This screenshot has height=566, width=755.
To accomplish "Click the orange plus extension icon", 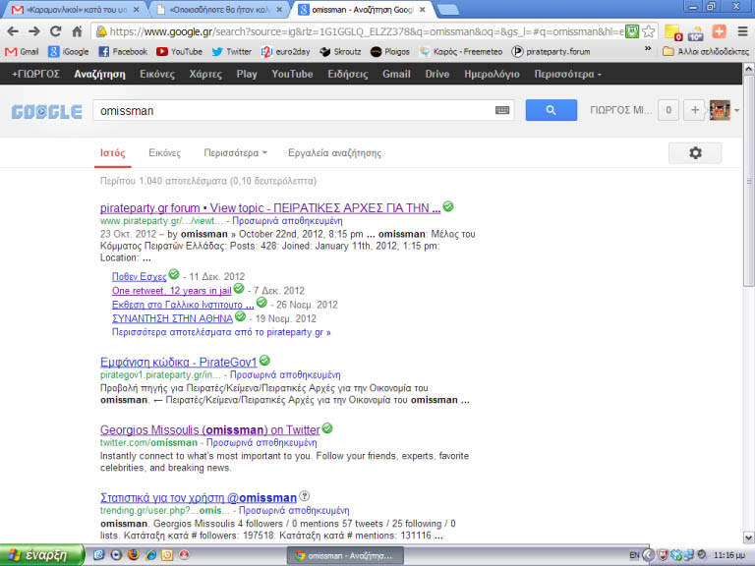I will point(720,31).
